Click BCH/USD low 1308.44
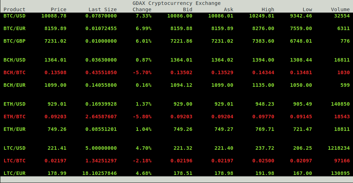The height and width of the screenshot is (183, 353). pyautogui.click(x=301, y=60)
